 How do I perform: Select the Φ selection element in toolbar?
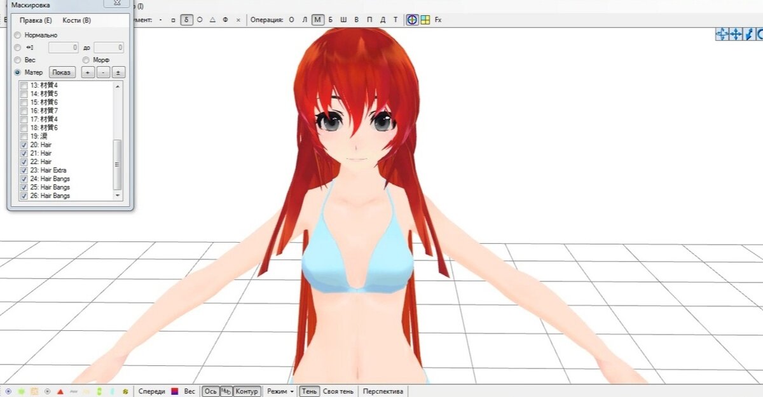point(225,20)
